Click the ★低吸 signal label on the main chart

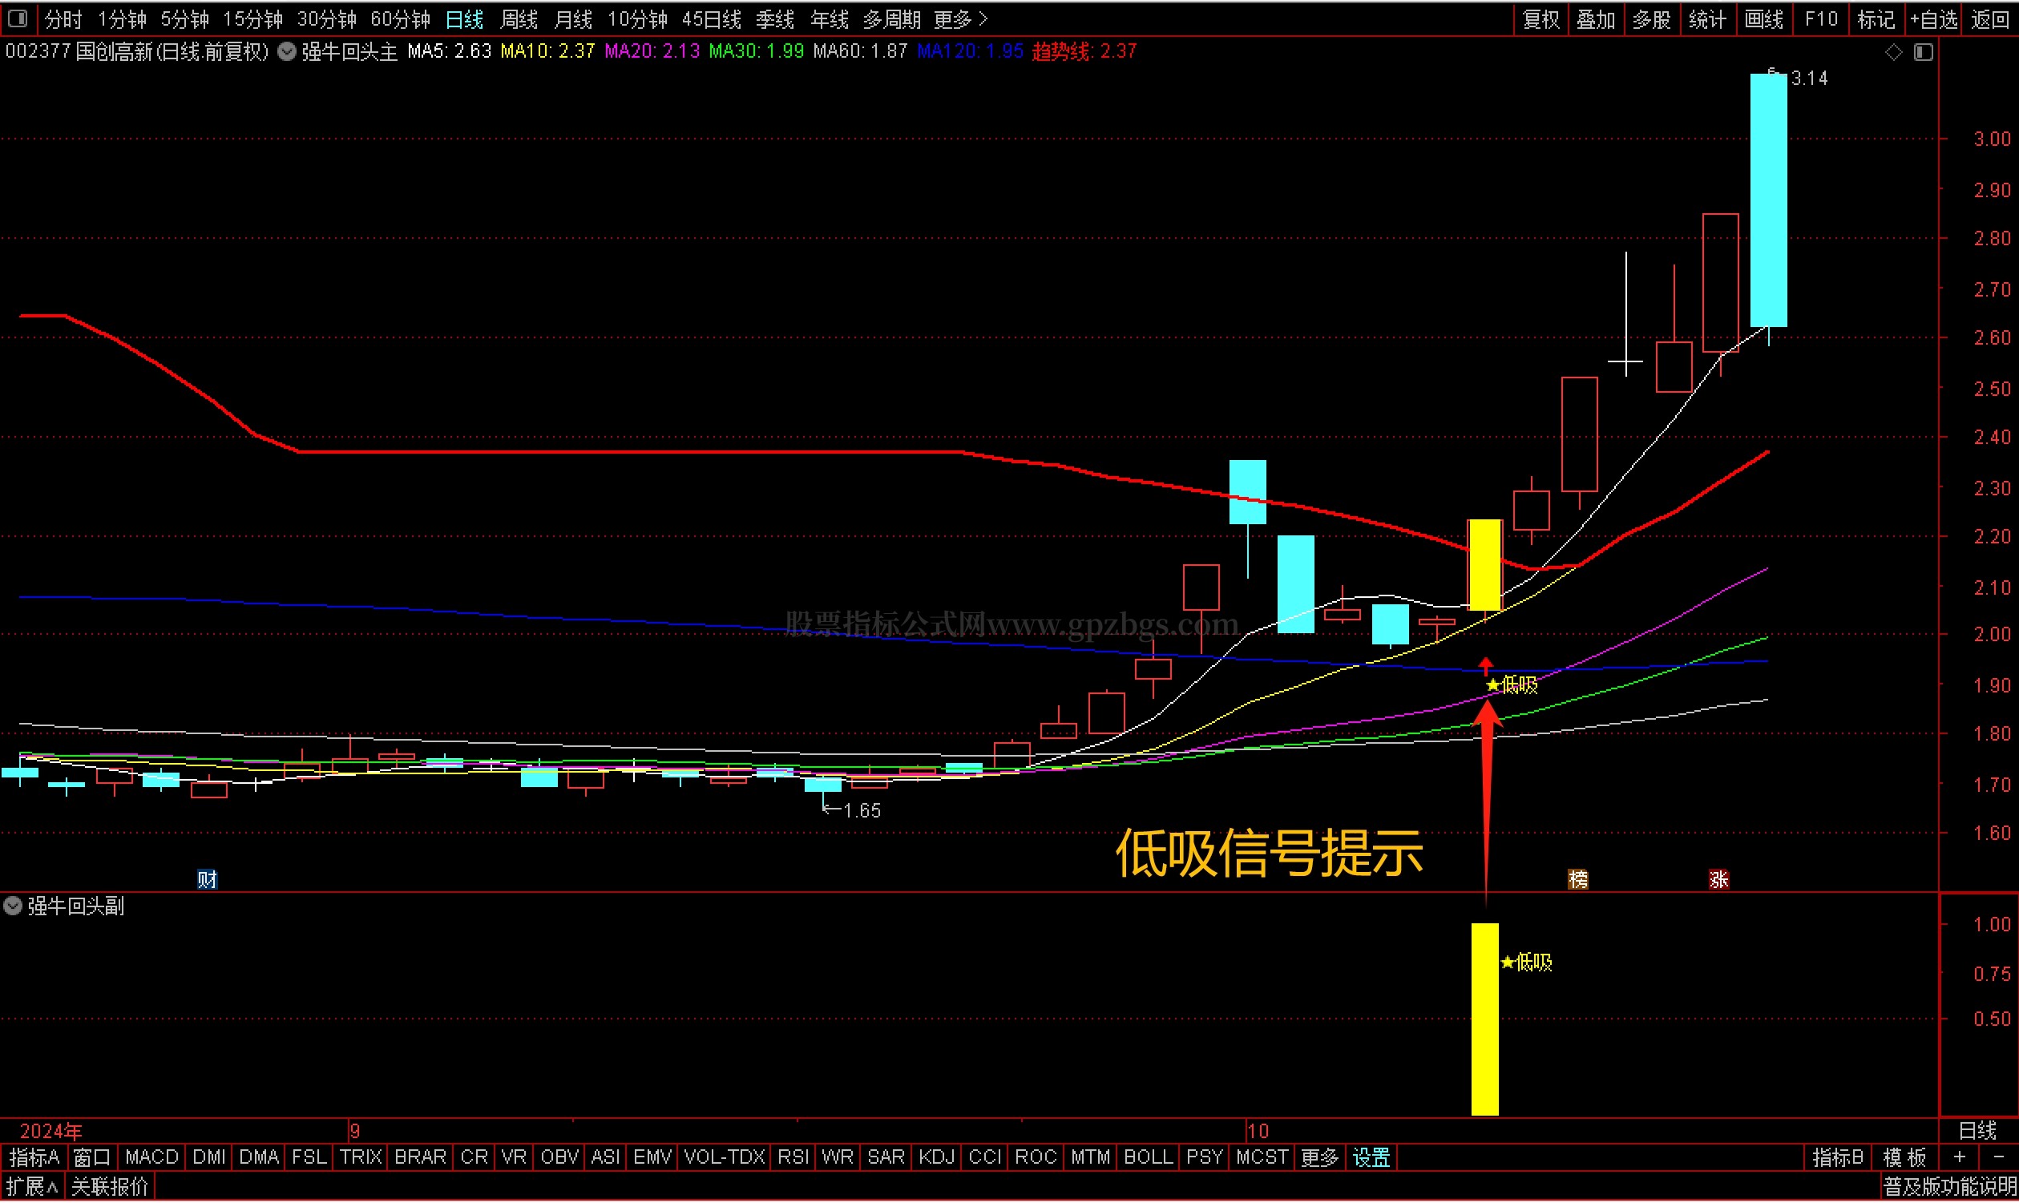click(1512, 686)
